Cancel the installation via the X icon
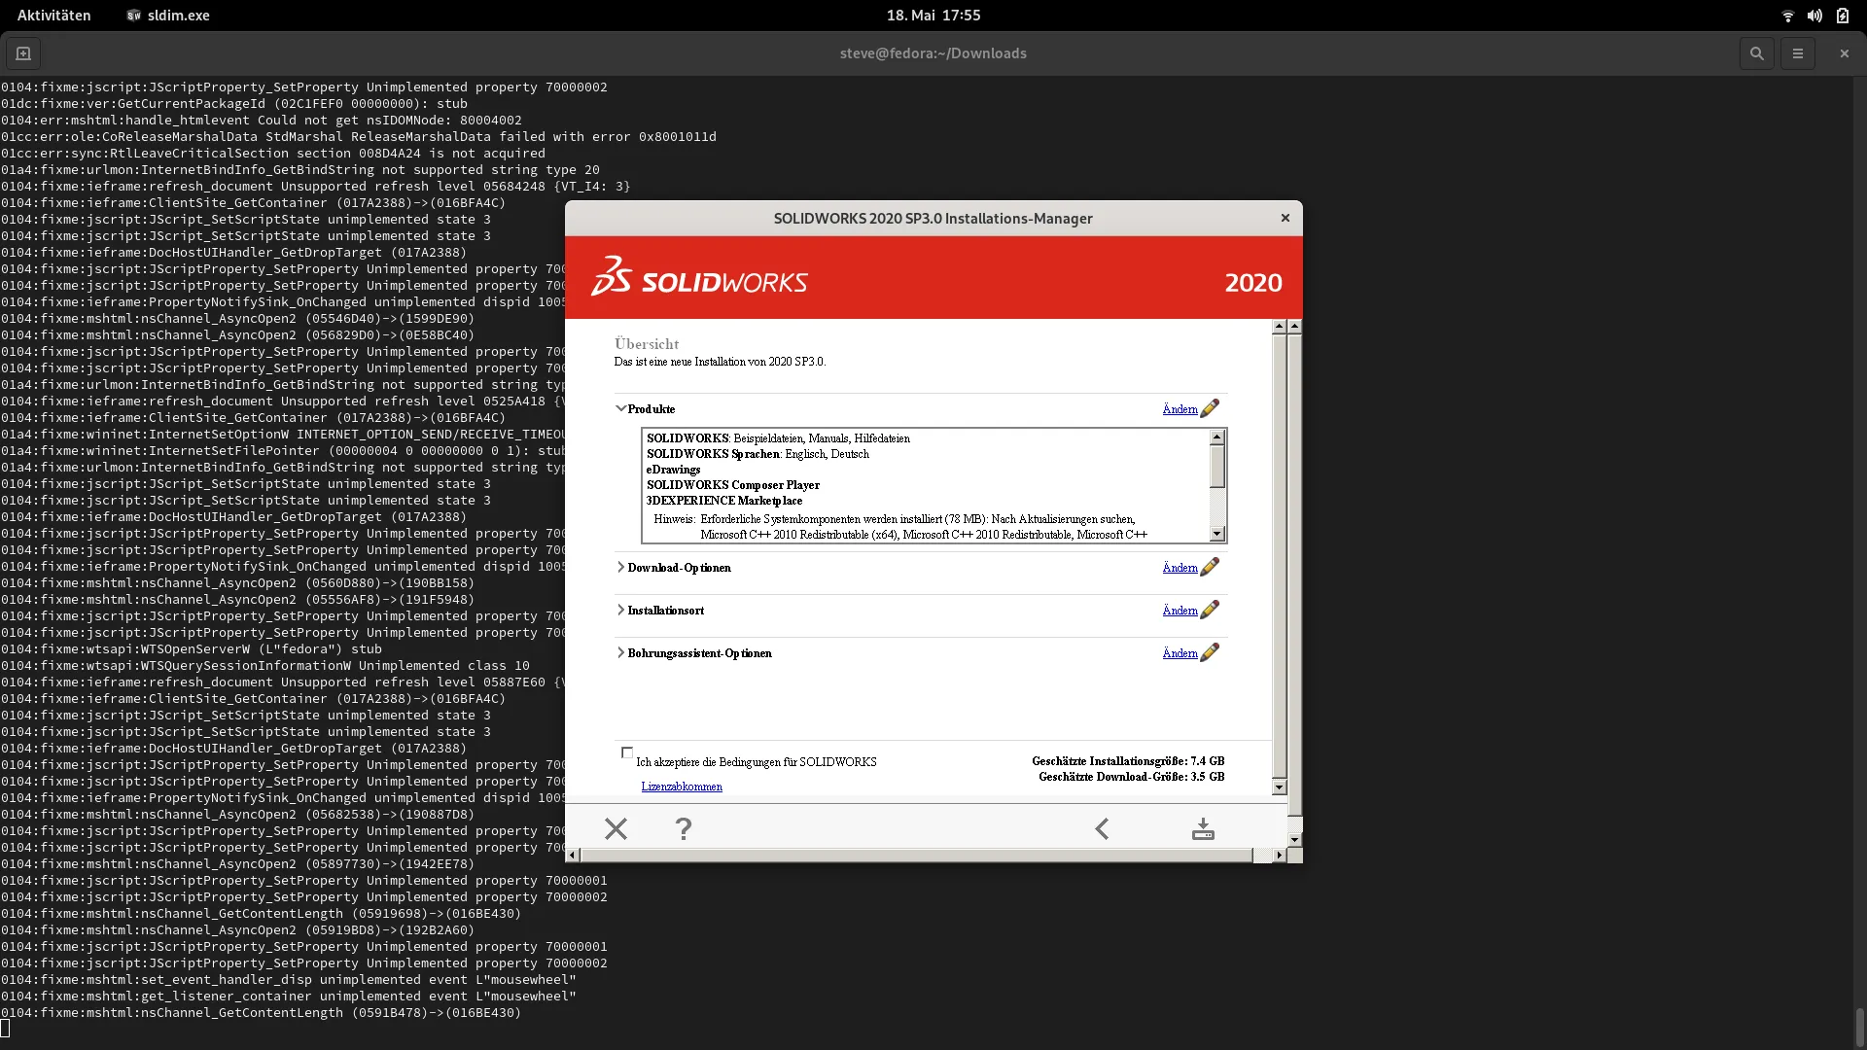Image resolution: width=1867 pixels, height=1050 pixels. click(616, 828)
